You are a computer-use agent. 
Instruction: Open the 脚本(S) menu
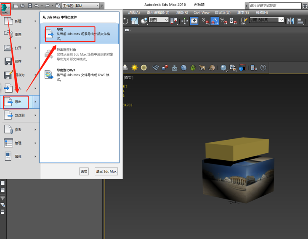pos(243,13)
